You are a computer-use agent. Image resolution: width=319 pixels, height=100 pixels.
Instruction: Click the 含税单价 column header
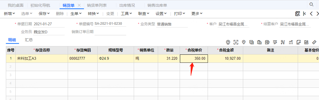[194, 50]
